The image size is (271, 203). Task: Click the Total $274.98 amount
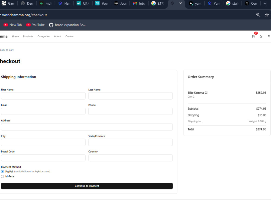261,129
